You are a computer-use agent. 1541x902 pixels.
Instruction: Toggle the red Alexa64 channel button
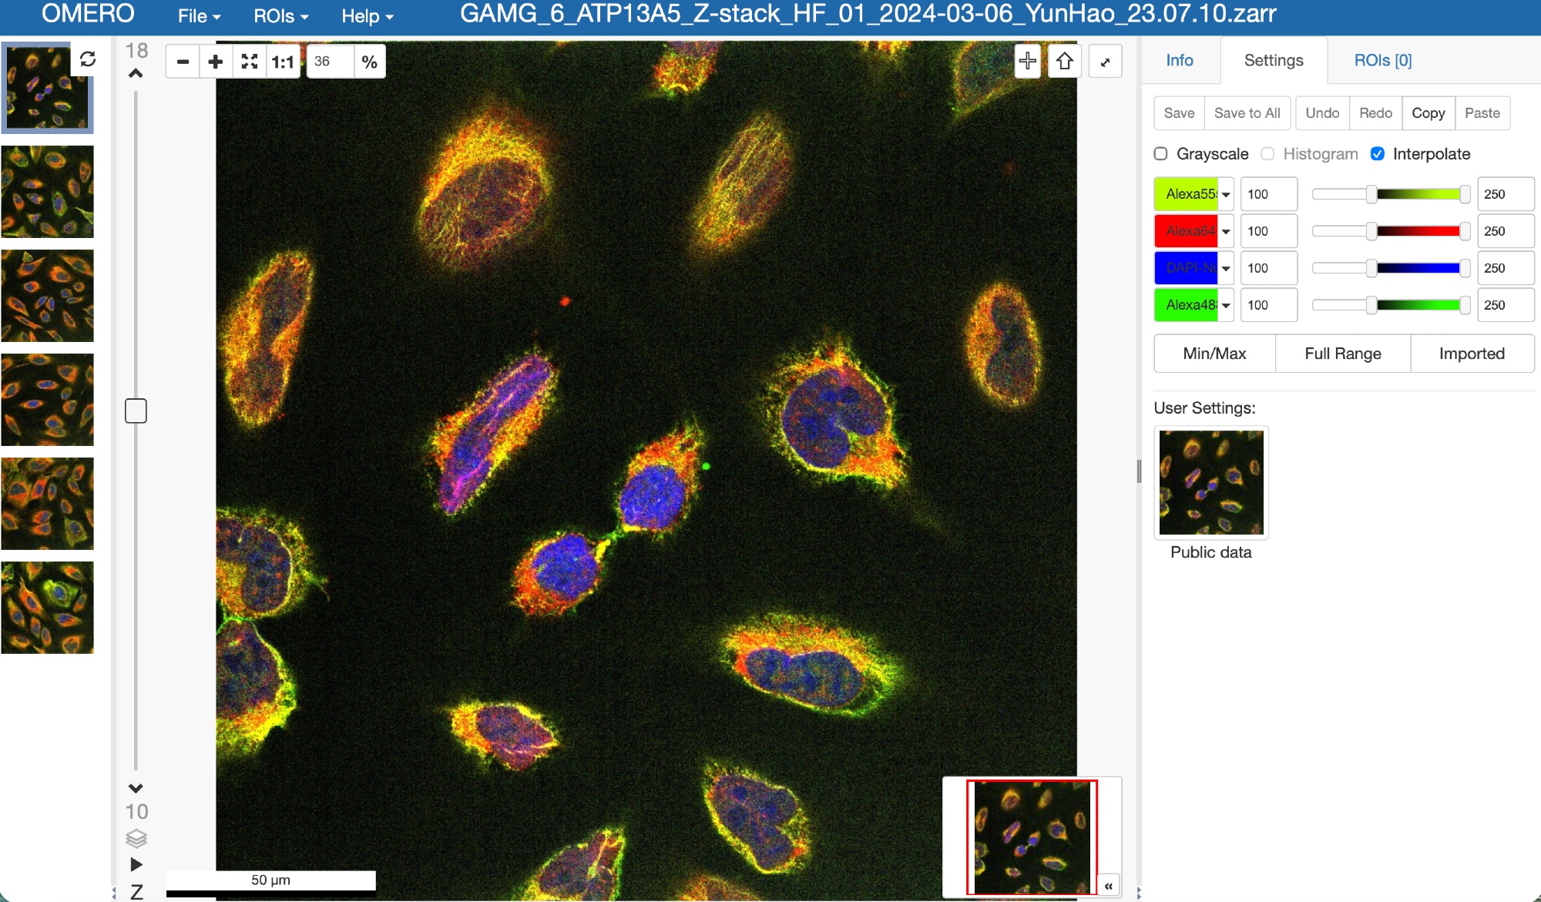click(x=1186, y=231)
